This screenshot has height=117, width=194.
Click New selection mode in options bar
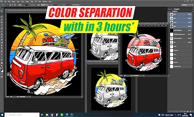click(8, 5)
